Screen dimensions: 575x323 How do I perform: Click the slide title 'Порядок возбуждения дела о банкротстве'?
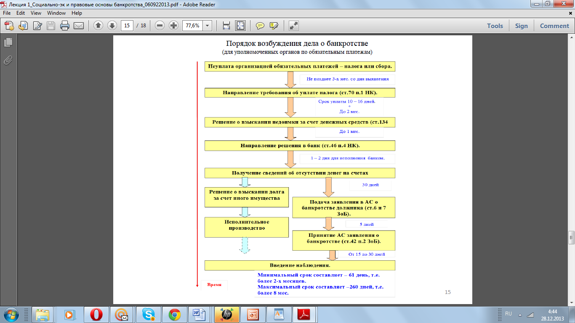[x=297, y=44]
